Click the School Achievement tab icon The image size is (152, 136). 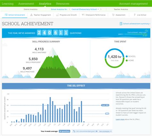coord(6,15)
